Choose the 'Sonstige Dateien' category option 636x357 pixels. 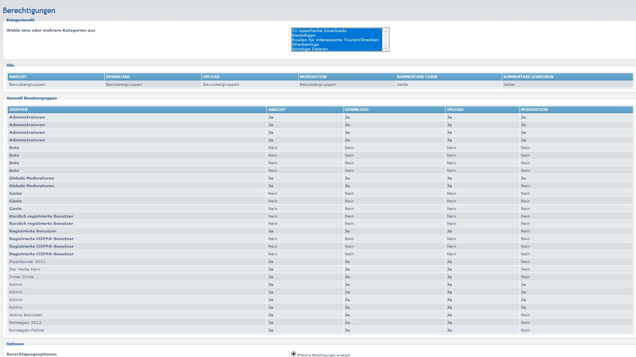[310, 49]
